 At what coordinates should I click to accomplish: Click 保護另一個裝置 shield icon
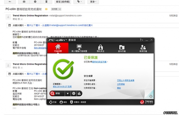pos(78,102)
